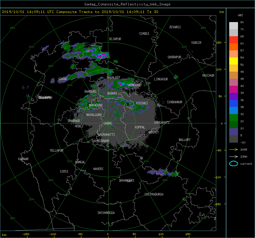Click the HAVERI city label
The height and width of the screenshot is (238, 255).
point(98,169)
